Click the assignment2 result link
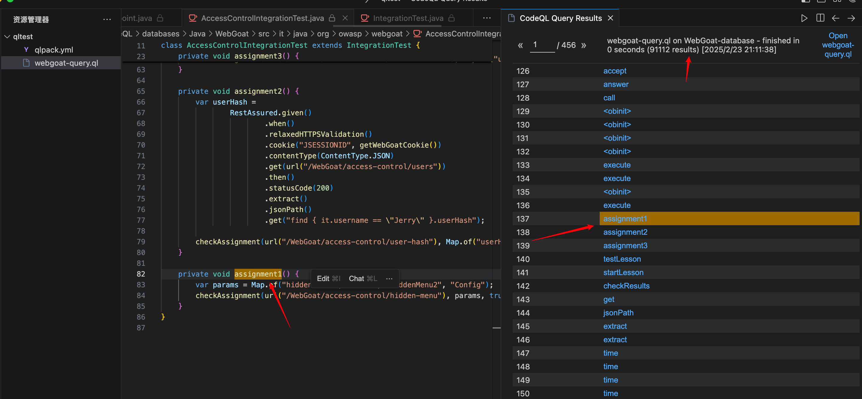This screenshot has width=862, height=399. [x=625, y=232]
